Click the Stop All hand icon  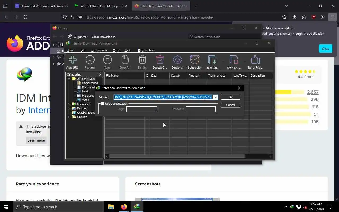pyautogui.click(x=125, y=62)
